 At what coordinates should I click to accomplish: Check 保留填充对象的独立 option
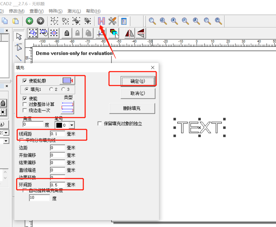click(100, 123)
